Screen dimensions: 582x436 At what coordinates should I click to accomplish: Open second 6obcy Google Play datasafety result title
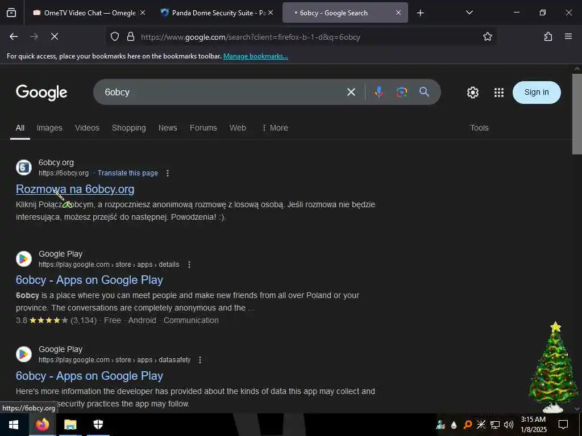89,376
